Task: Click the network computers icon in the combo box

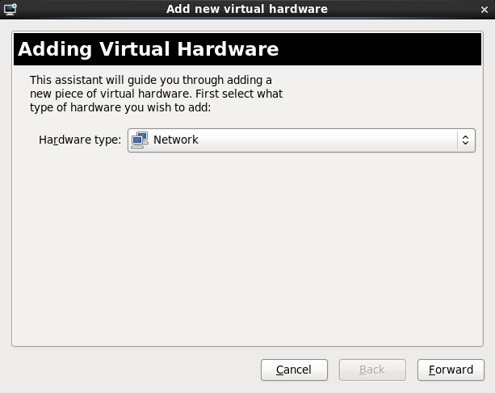Action: point(141,140)
